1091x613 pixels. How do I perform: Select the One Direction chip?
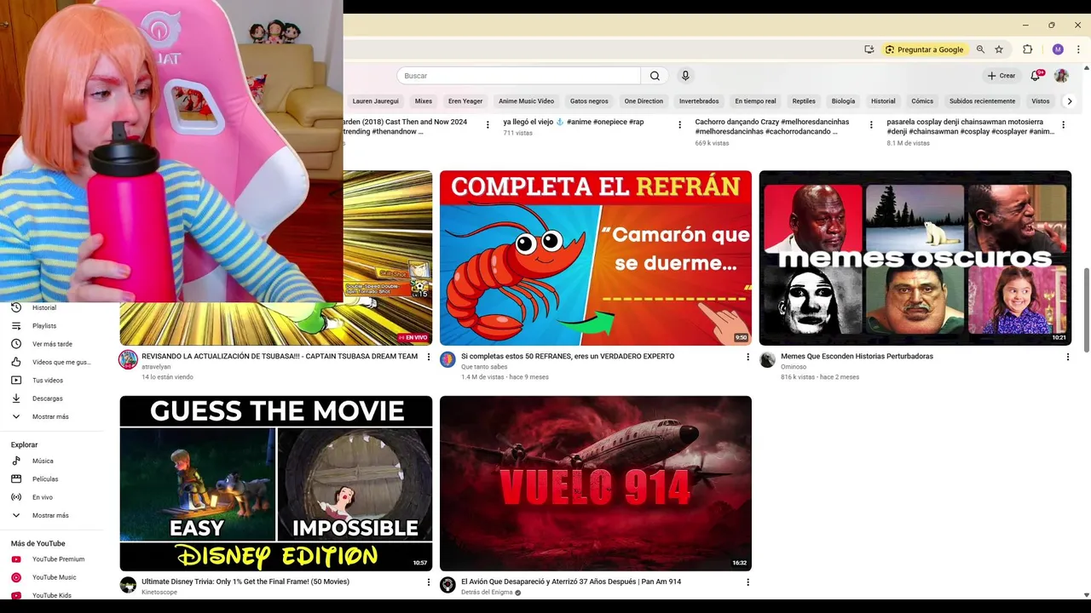click(644, 101)
